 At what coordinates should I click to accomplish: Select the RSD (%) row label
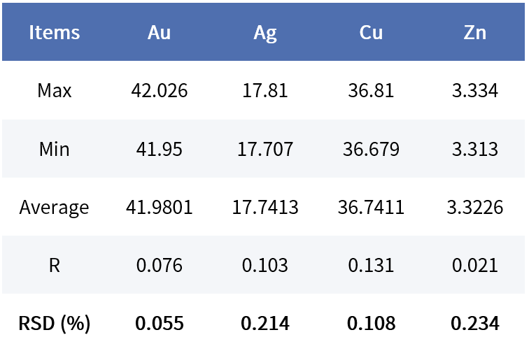tap(55, 324)
